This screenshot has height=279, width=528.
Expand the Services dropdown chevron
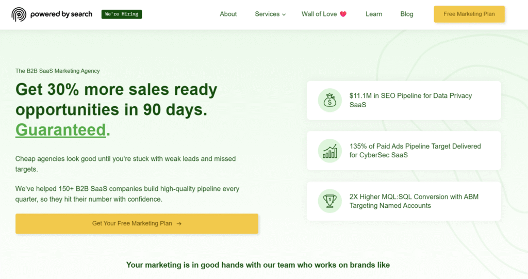(x=284, y=14)
